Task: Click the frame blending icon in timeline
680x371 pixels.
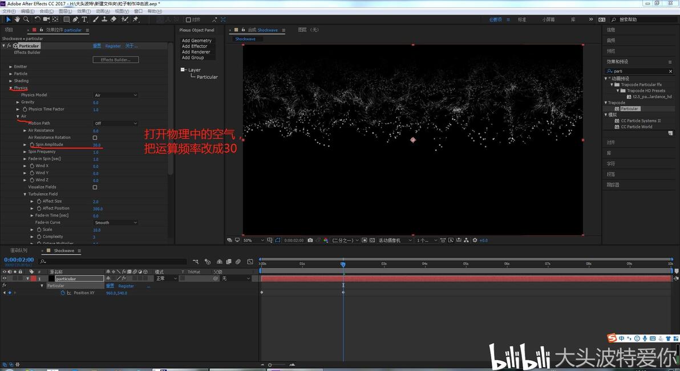Action: 229,262
